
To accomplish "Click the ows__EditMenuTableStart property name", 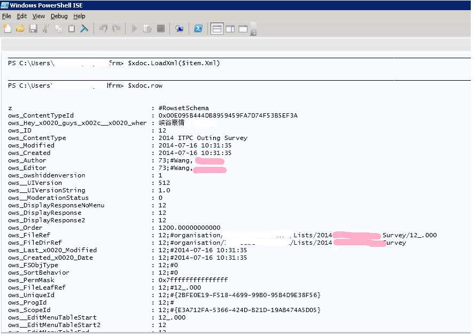I will [x=52, y=317].
